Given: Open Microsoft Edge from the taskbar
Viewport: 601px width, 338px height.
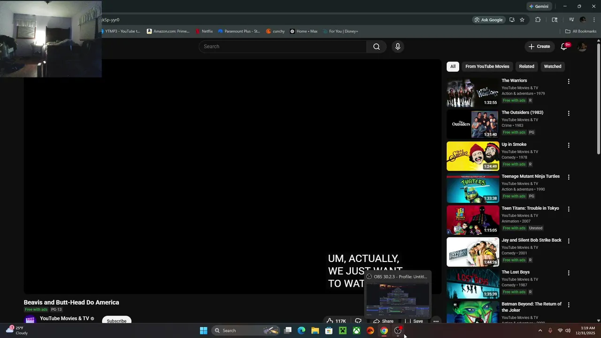Looking at the screenshot, I should [301, 330].
